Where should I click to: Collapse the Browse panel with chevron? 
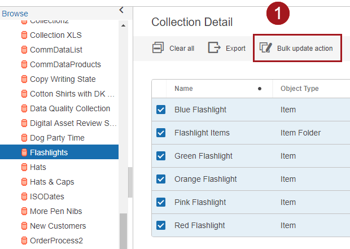pos(121,10)
